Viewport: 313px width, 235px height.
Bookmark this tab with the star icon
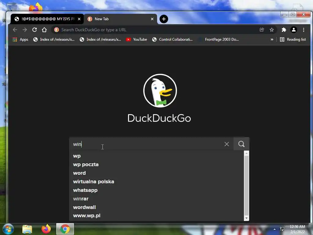click(x=272, y=30)
